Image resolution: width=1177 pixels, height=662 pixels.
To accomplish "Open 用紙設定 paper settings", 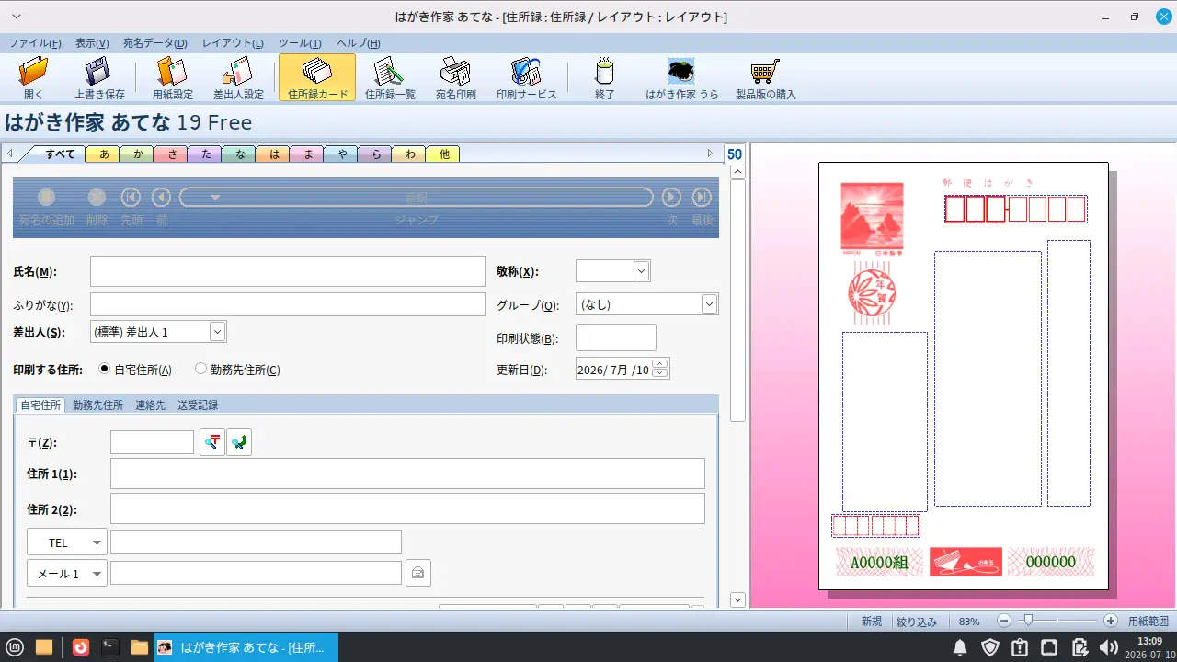I will point(173,78).
